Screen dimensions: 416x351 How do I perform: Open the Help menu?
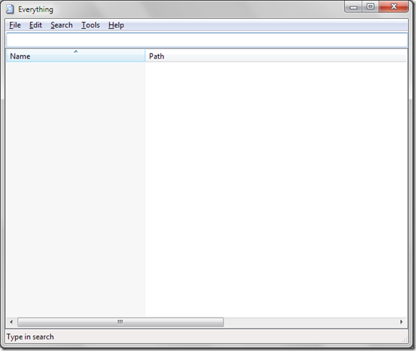[116, 25]
